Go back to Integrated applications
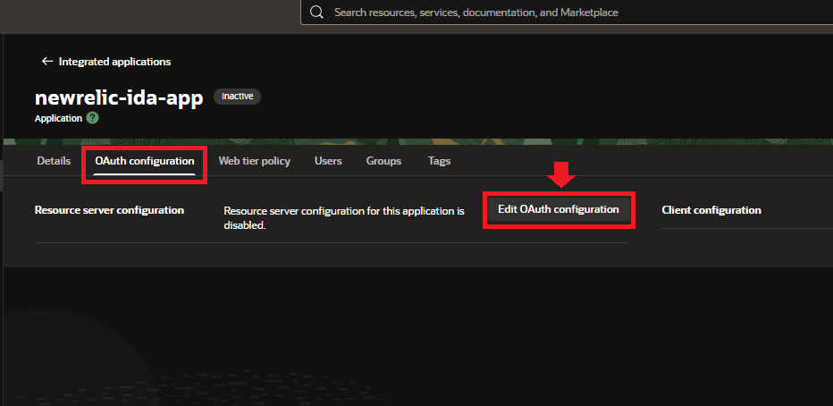Viewport: 833px width, 406px height. tap(106, 62)
